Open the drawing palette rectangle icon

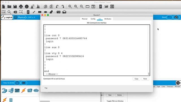point(87,7)
